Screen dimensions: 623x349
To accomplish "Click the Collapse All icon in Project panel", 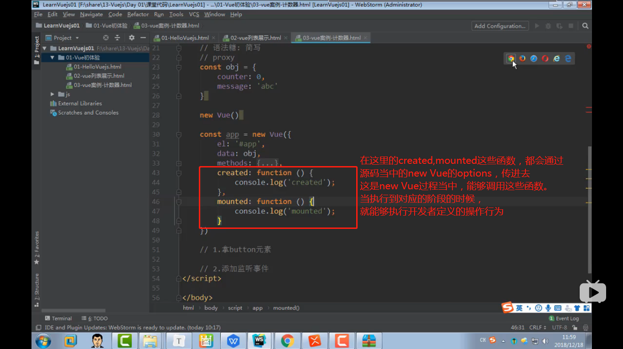I will tap(117, 38).
